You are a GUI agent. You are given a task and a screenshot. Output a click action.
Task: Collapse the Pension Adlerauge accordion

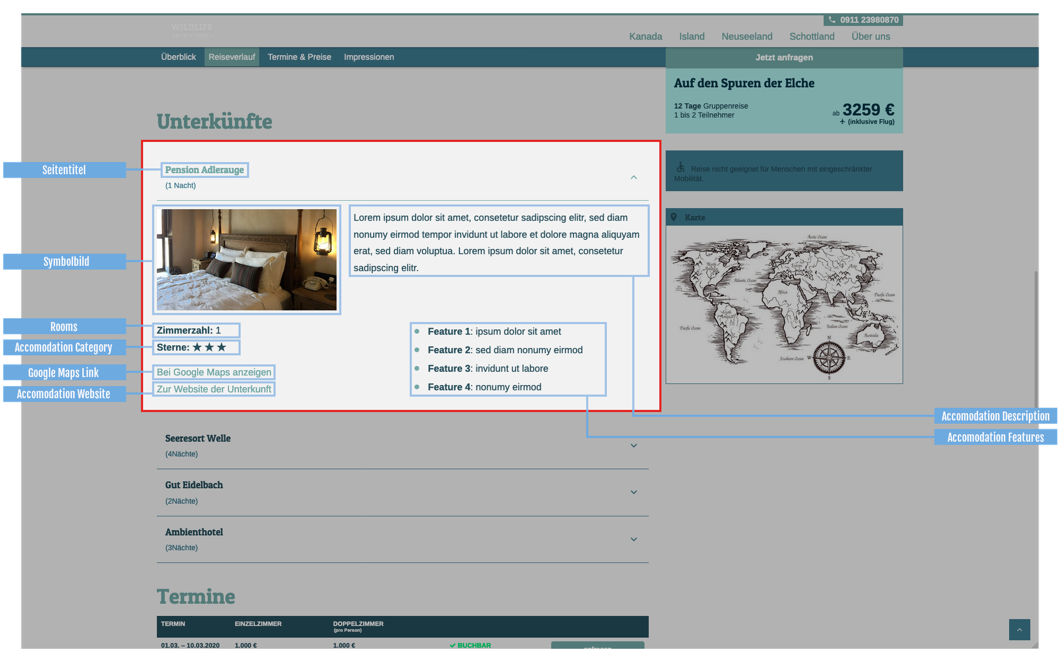pos(634,177)
